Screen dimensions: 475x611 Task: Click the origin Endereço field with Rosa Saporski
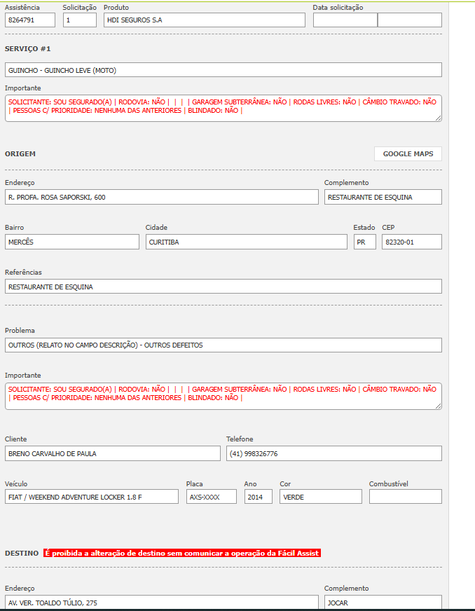(x=161, y=197)
